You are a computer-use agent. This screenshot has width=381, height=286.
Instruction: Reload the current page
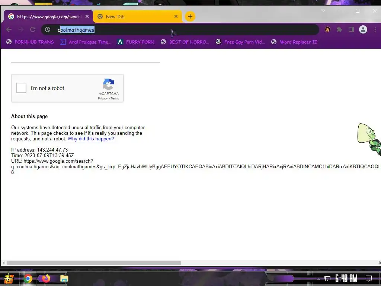click(33, 30)
